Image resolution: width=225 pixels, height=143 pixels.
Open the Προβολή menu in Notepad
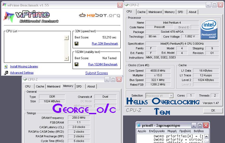pos(185,131)
